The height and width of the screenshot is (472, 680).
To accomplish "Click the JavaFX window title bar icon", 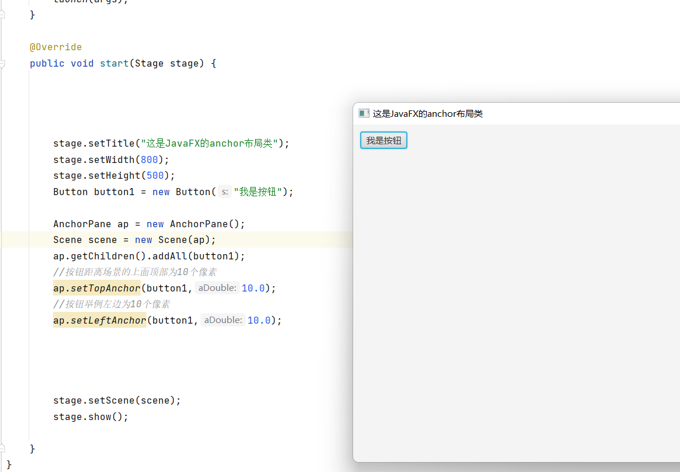I will pyautogui.click(x=364, y=114).
